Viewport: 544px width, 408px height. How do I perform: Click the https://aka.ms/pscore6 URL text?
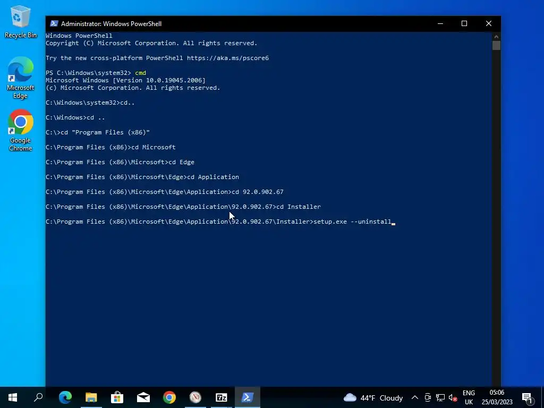point(227,58)
